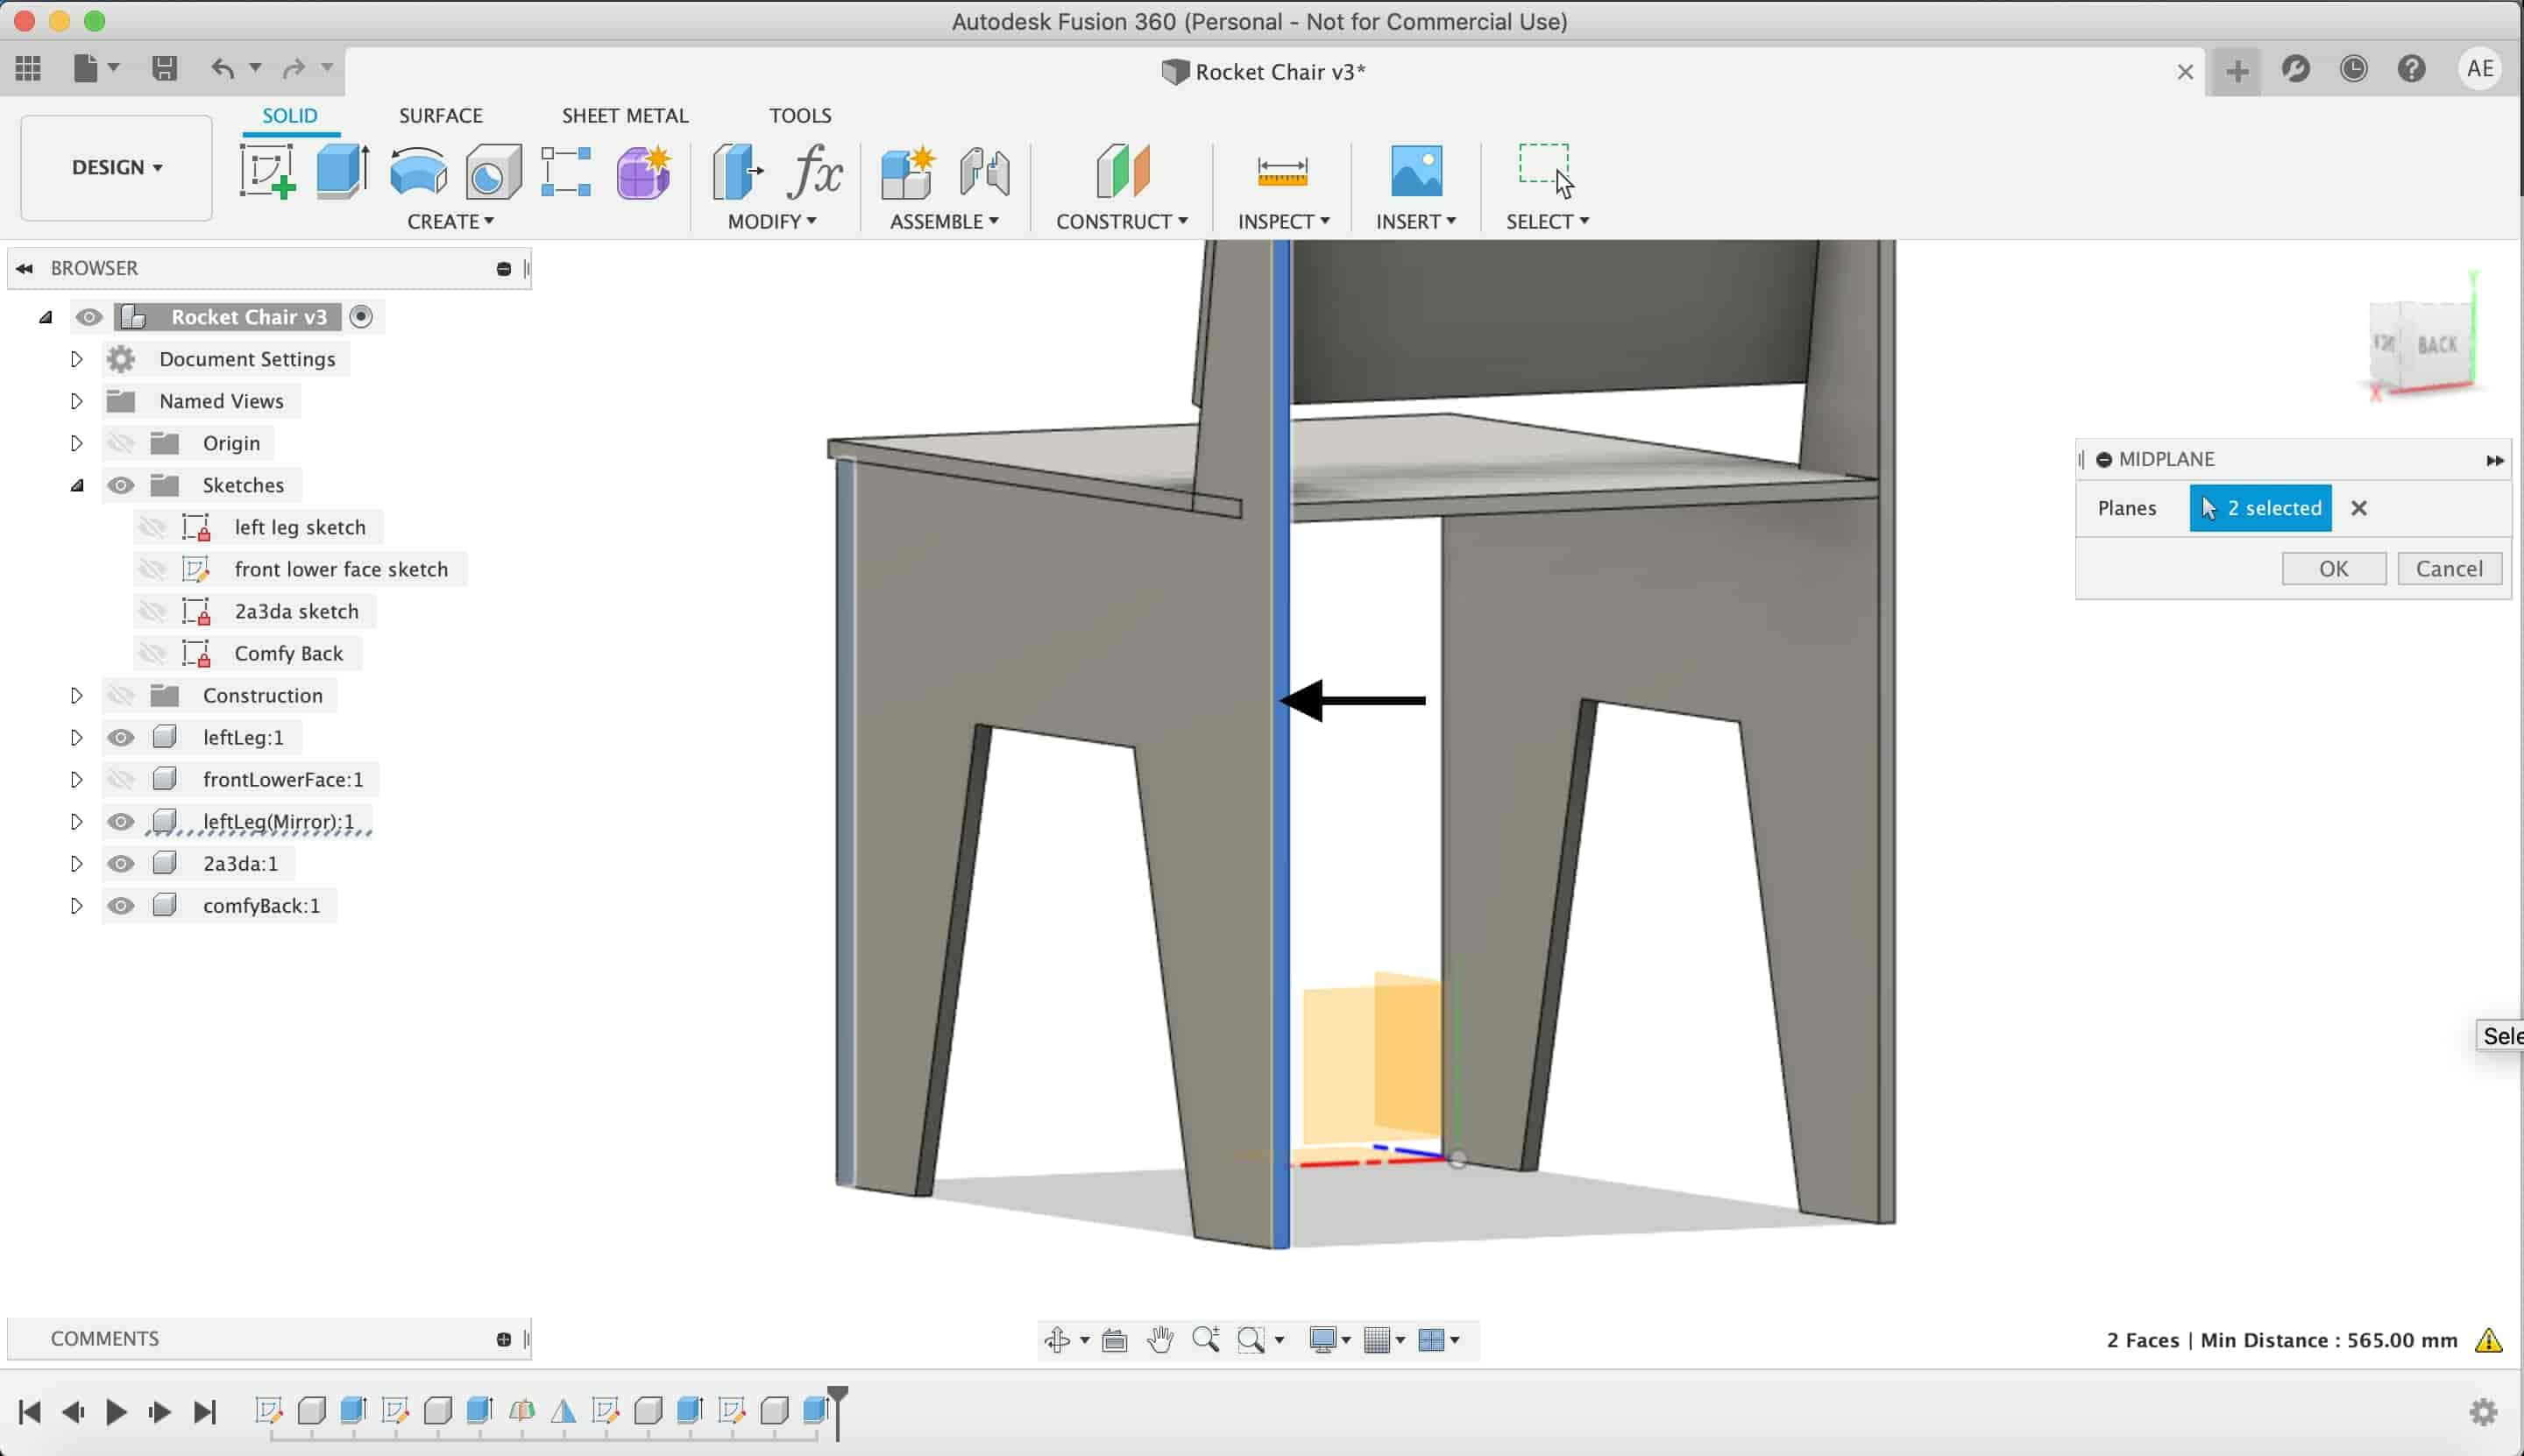Viewport: 2524px width, 1456px height.
Task: Click the Create Form purple icon
Action: (643, 172)
